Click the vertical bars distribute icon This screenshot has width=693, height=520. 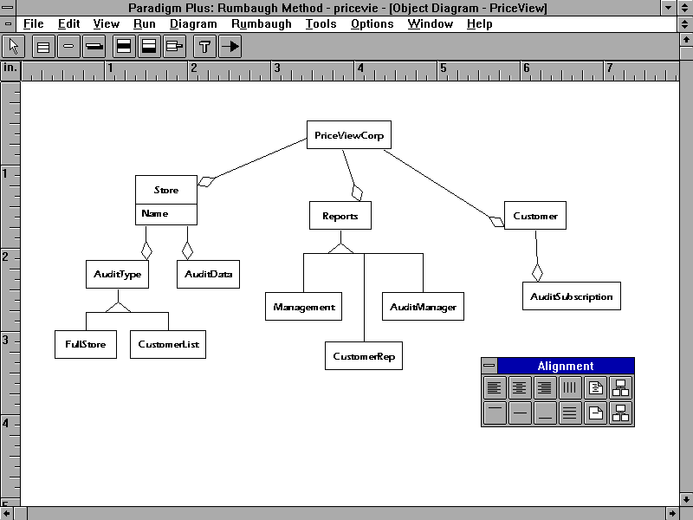[569, 388]
